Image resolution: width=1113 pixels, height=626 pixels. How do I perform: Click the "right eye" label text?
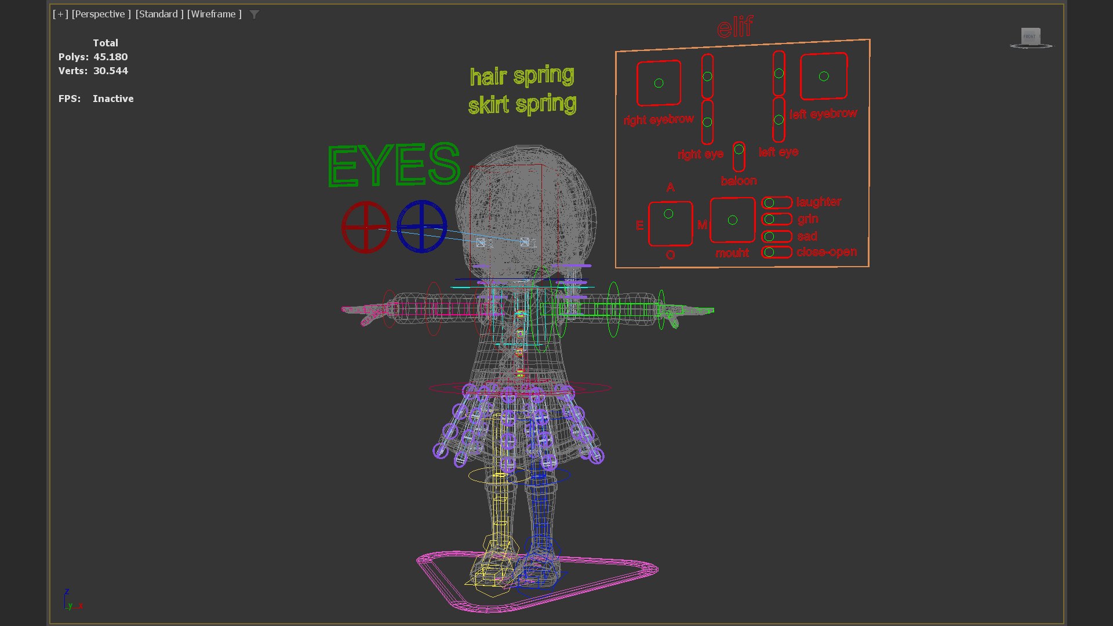[x=700, y=155]
